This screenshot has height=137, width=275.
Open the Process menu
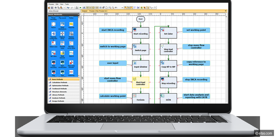[51, 4]
